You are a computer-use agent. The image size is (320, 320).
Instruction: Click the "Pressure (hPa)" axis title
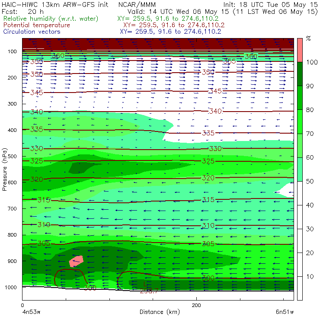4,170
